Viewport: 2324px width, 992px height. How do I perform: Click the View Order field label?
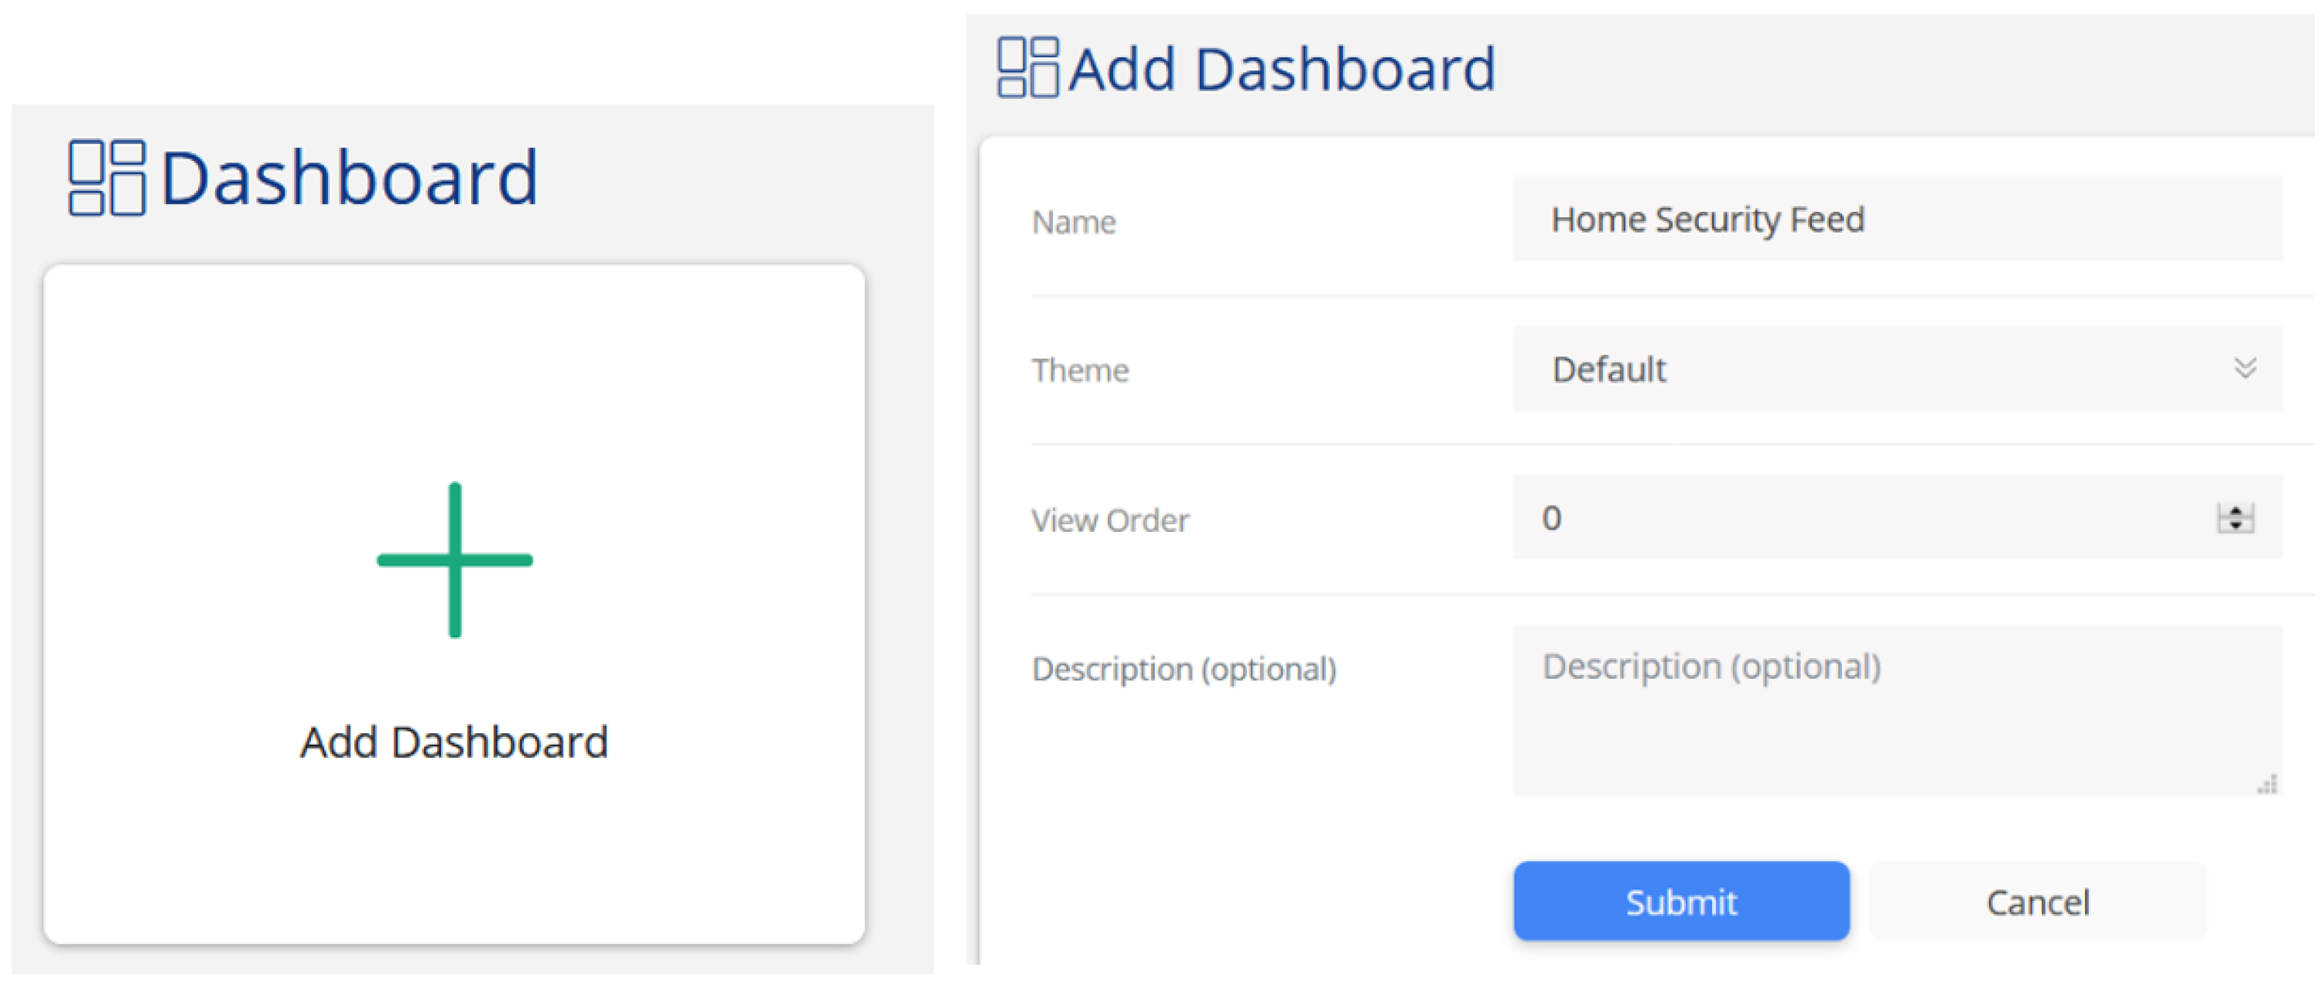point(1109,520)
